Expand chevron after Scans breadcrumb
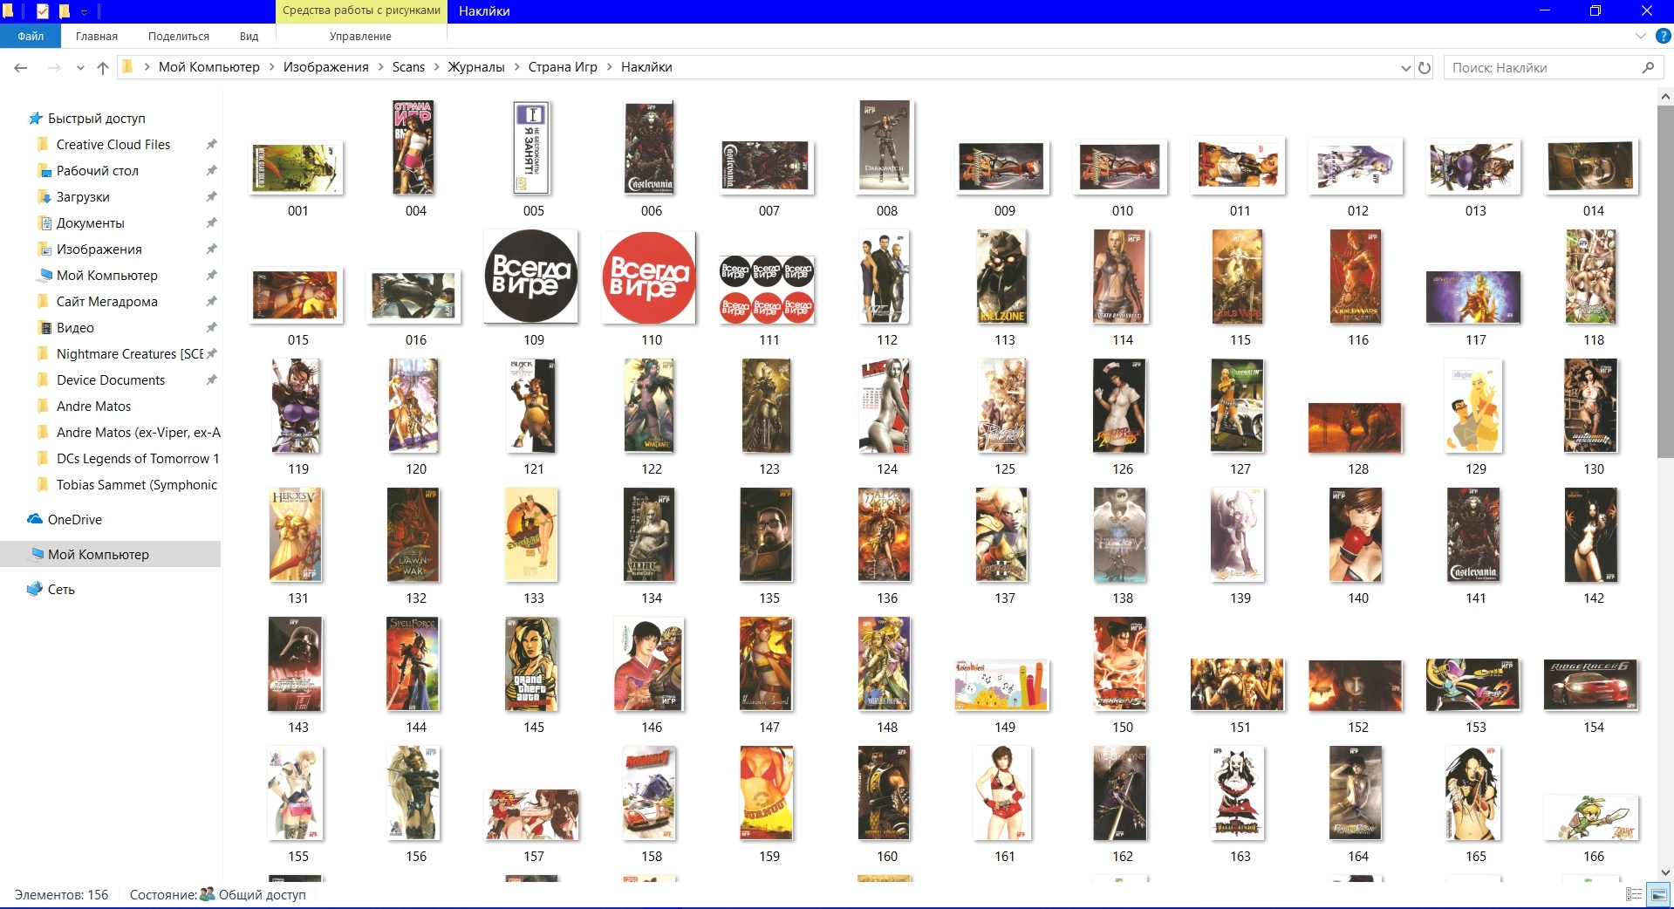The width and height of the screenshot is (1674, 909). 436,67
